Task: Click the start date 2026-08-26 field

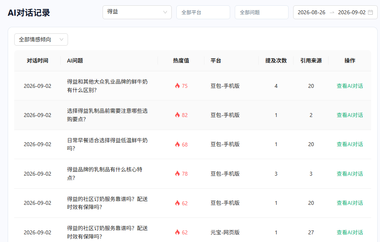Action: click(x=312, y=12)
